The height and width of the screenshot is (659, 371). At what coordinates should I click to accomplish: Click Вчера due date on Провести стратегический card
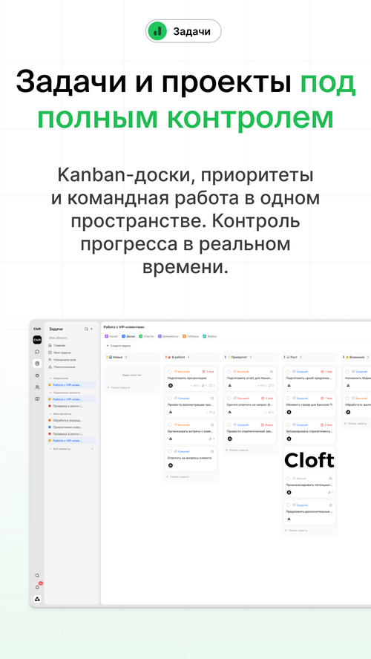point(267,425)
